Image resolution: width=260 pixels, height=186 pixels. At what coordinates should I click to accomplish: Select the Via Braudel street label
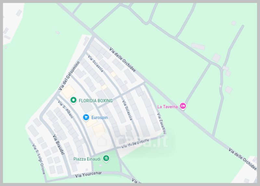58,145
